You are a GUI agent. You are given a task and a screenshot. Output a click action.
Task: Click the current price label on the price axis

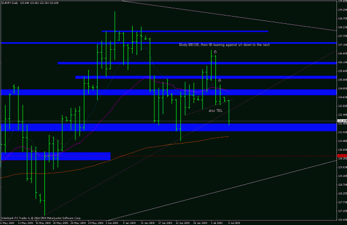[342, 121]
